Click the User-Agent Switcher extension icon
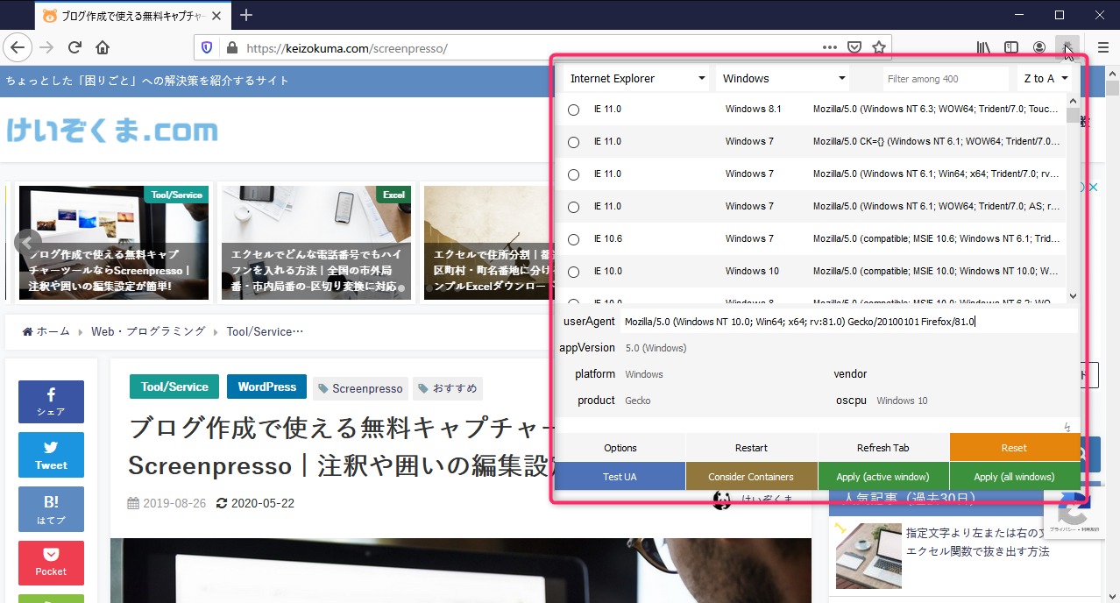Viewport: 1120px width, 603px height. (x=1067, y=46)
